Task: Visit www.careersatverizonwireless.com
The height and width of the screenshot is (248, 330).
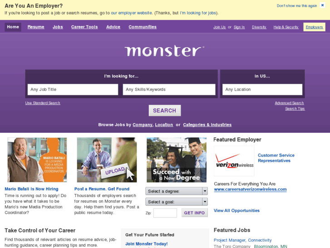Action: coord(250,189)
